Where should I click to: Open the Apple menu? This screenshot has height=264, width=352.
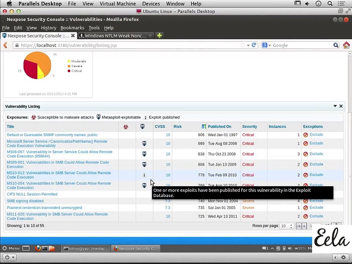[10, 3]
